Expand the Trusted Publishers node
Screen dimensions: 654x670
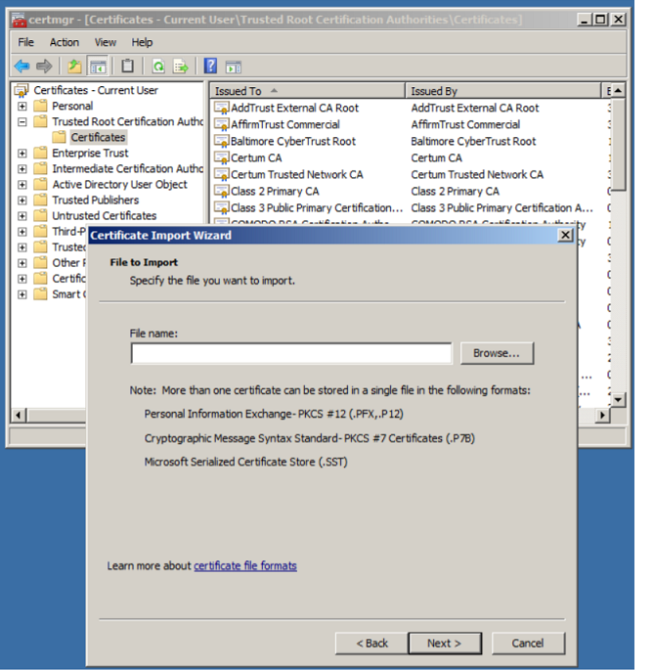pyautogui.click(x=22, y=201)
